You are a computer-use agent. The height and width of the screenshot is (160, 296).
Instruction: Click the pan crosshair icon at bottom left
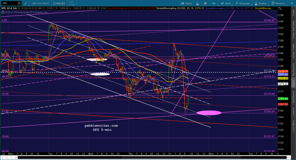click(2, 157)
